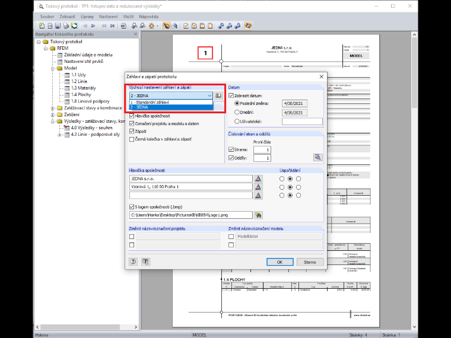Open font settings for Vzorová 1 address line
This screenshot has width=451, height=338.
point(258,187)
